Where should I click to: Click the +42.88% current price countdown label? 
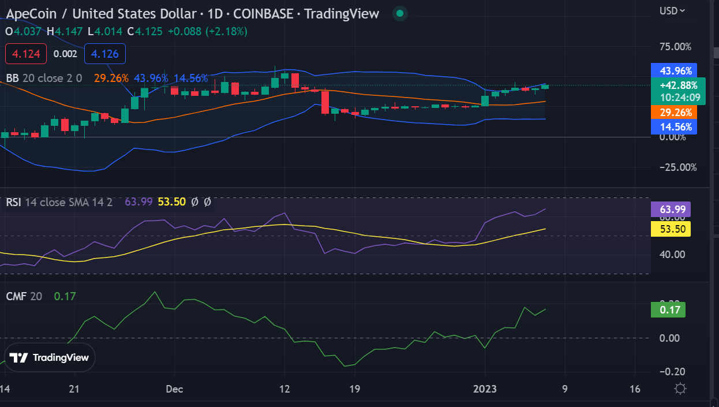(x=678, y=91)
